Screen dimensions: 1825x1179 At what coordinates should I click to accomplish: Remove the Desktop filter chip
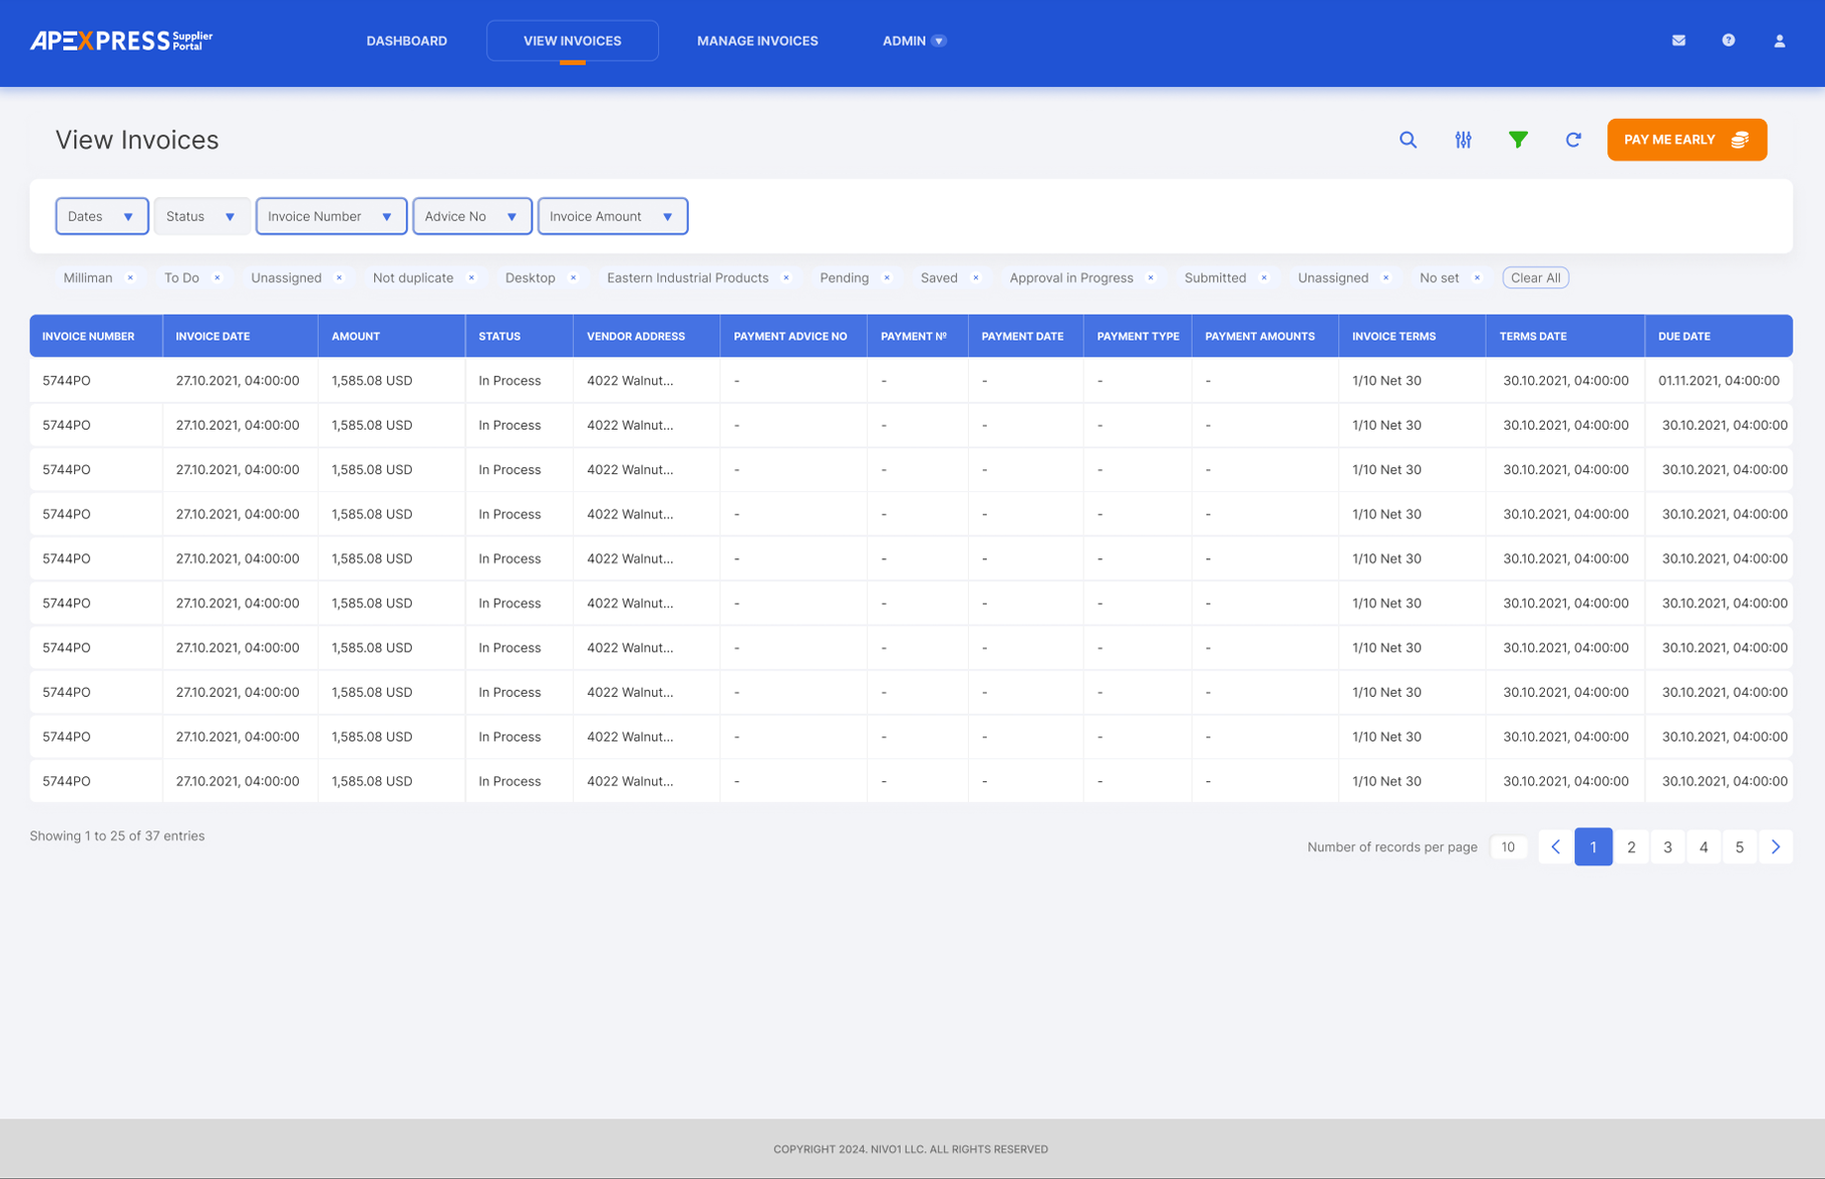pyautogui.click(x=573, y=278)
